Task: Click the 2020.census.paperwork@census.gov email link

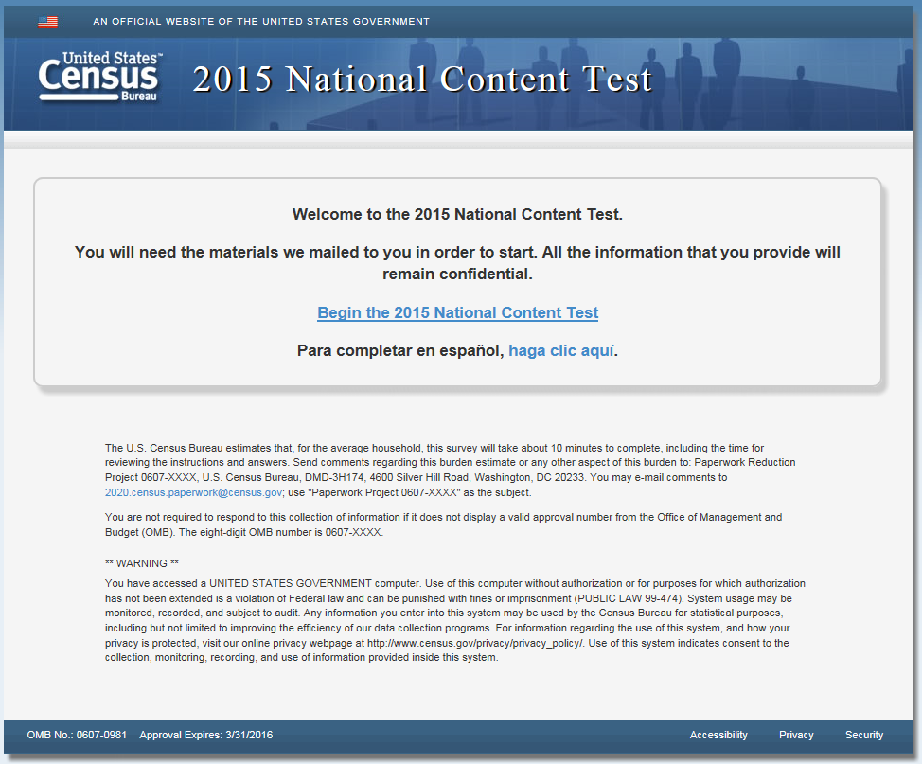Action: tap(193, 492)
